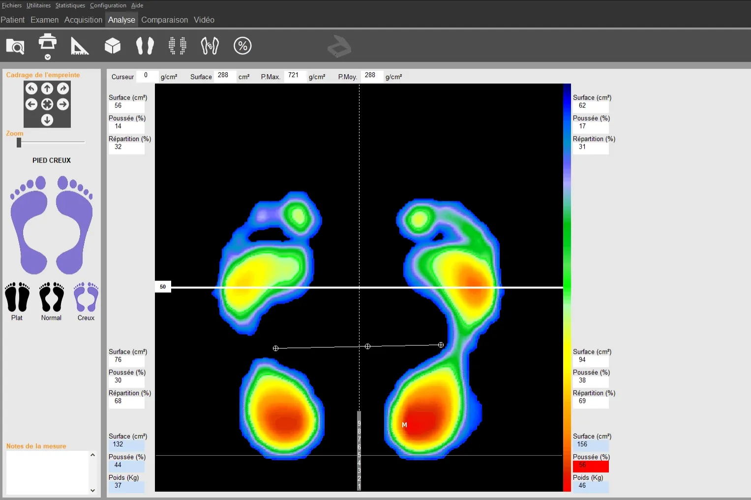Show the dotted footprint pressure view
This screenshot has height=500, width=751.
177,46
